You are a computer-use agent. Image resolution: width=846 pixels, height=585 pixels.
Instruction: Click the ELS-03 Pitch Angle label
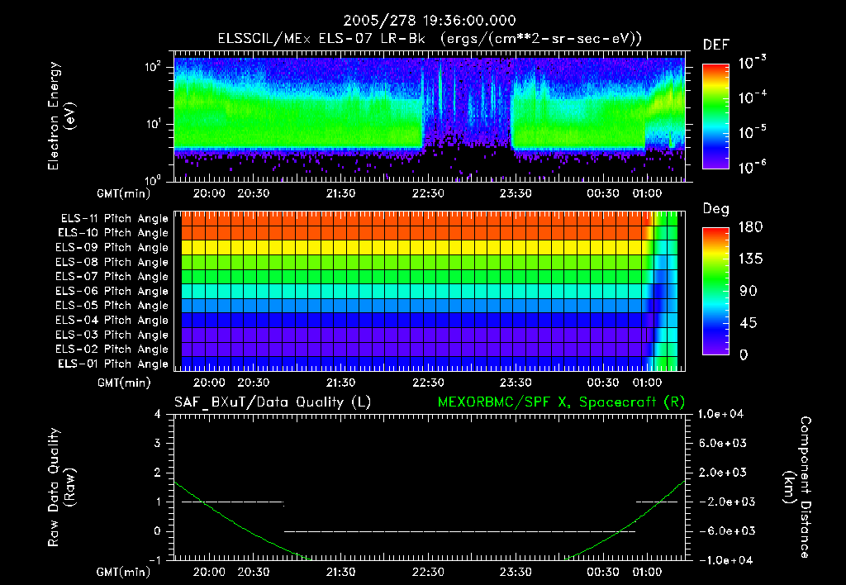[x=112, y=335]
